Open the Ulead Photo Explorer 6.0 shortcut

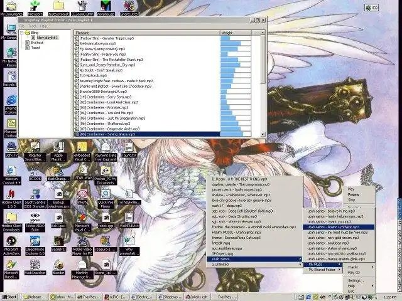35,245
